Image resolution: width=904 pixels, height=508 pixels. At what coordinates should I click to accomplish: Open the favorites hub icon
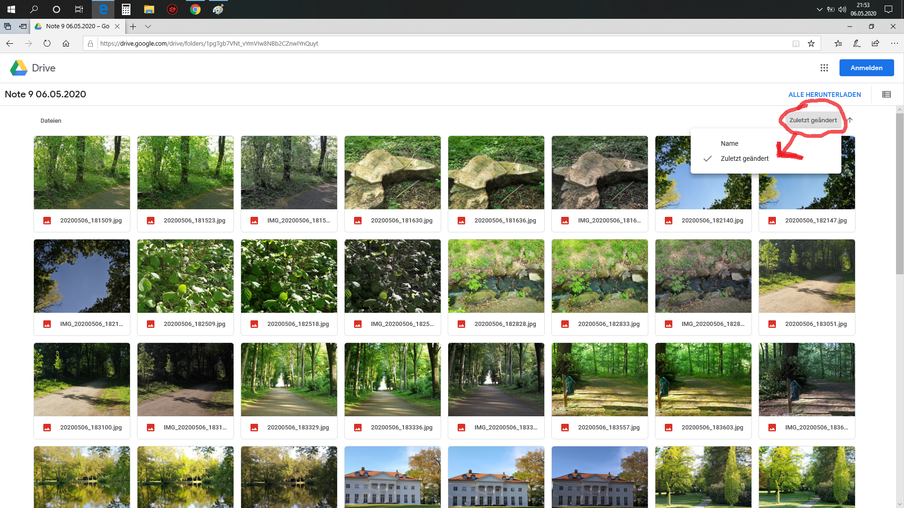point(838,43)
